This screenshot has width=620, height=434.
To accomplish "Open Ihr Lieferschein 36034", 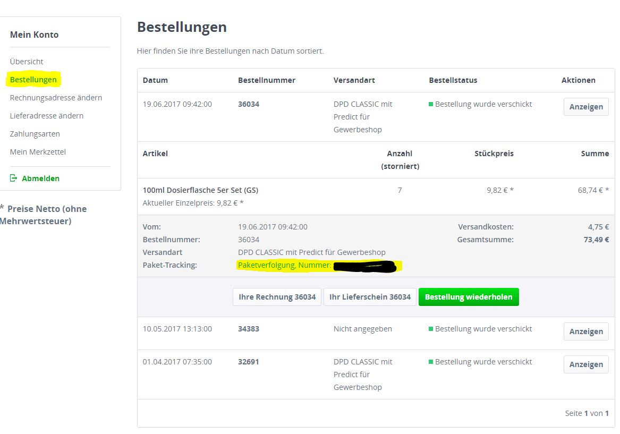I will [370, 297].
